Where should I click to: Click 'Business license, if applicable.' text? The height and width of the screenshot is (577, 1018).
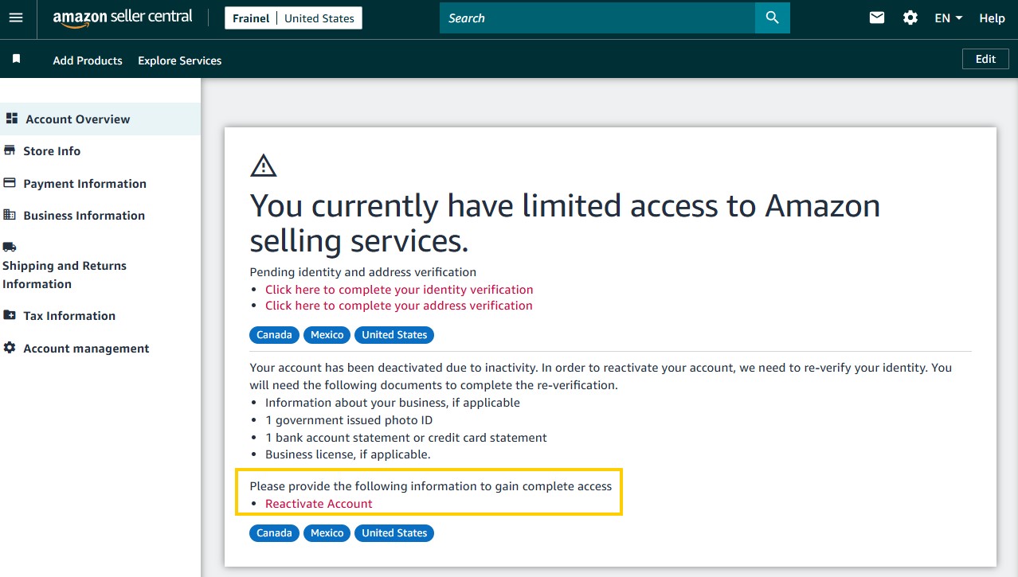pos(347,454)
